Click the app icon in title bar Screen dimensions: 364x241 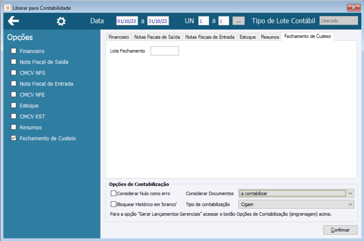[7, 8]
